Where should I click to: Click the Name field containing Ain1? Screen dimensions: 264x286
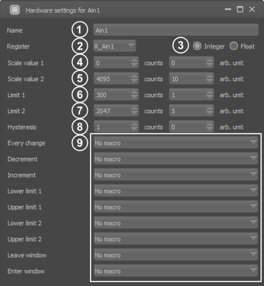click(x=176, y=30)
